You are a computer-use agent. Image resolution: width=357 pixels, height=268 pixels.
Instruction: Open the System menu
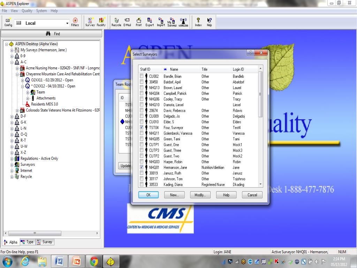coord(41,11)
